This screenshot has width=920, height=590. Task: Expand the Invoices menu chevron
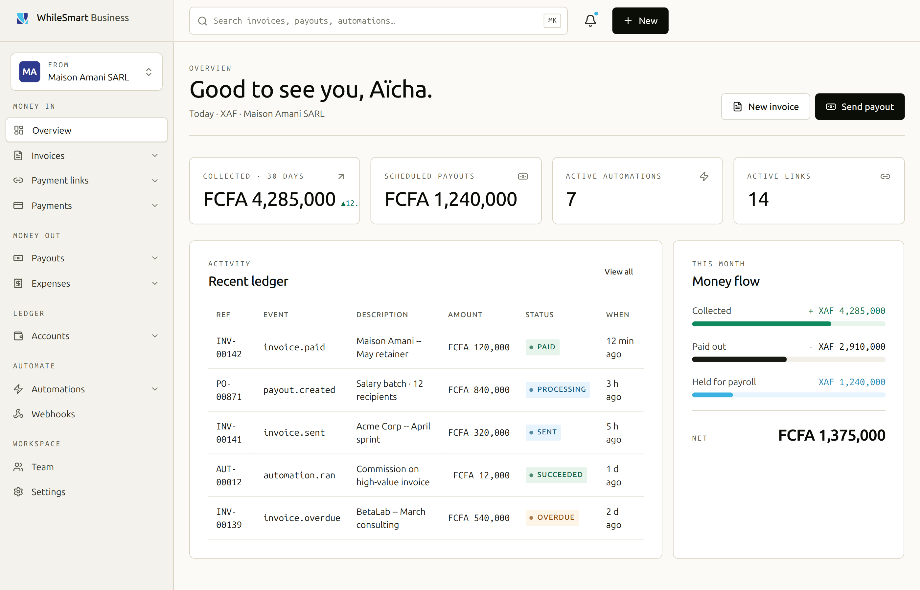tap(155, 156)
